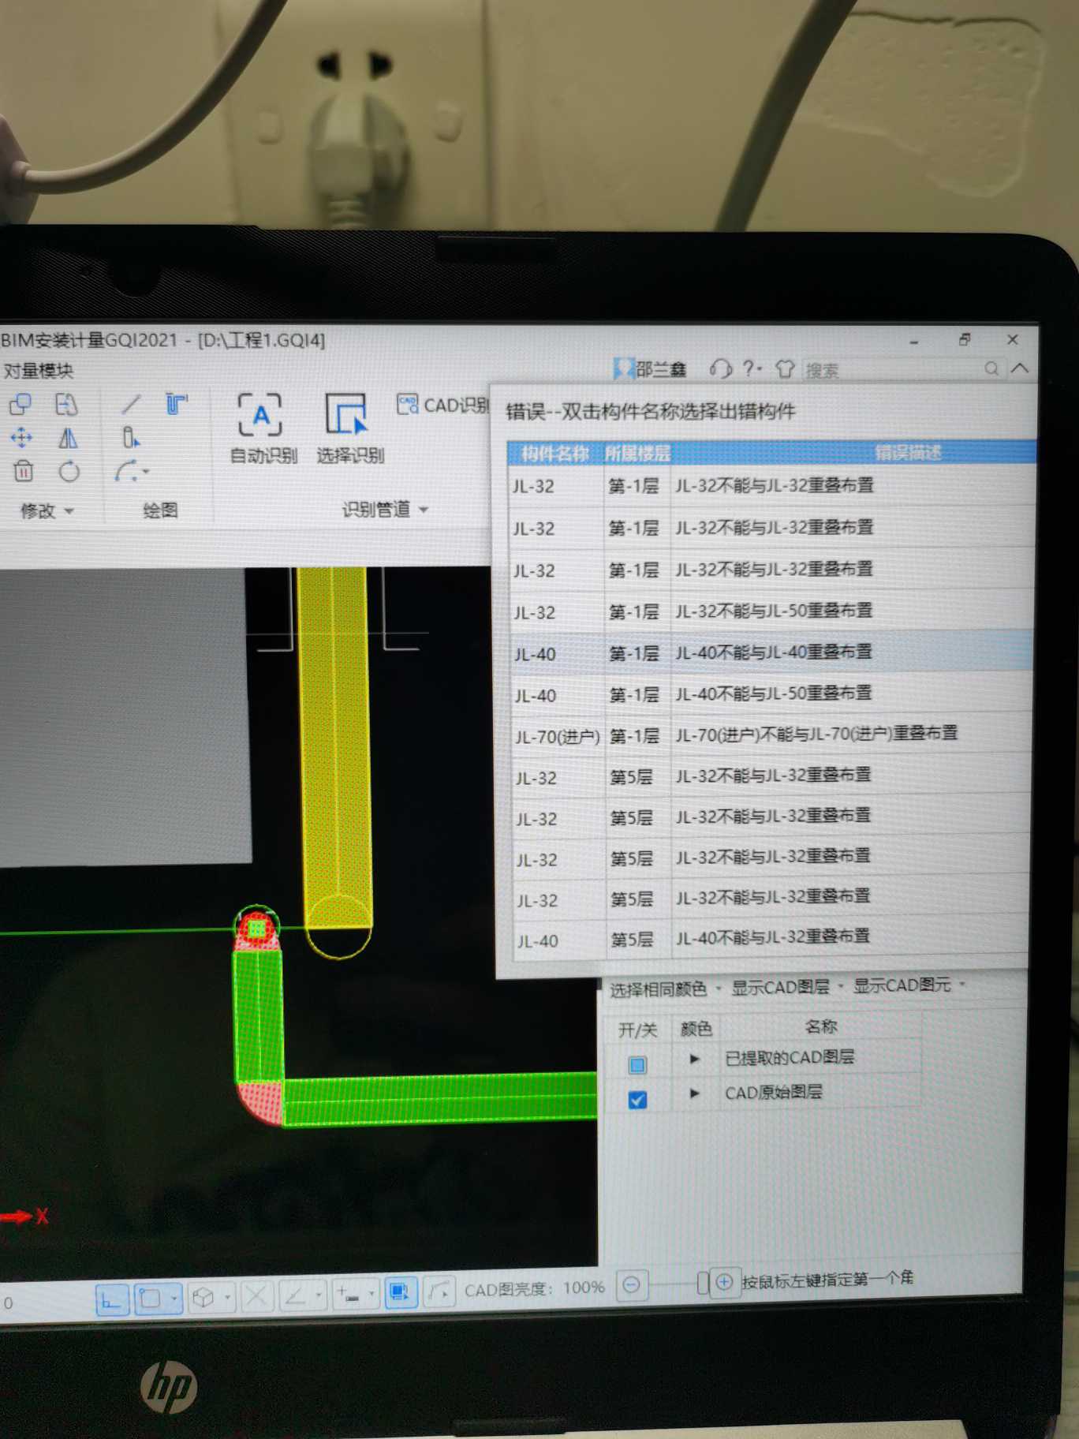Decrease CAD brightness with minus button
Viewport: 1079px width, 1439px height.
click(x=631, y=1285)
